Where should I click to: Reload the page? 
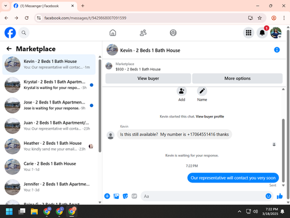(27, 18)
